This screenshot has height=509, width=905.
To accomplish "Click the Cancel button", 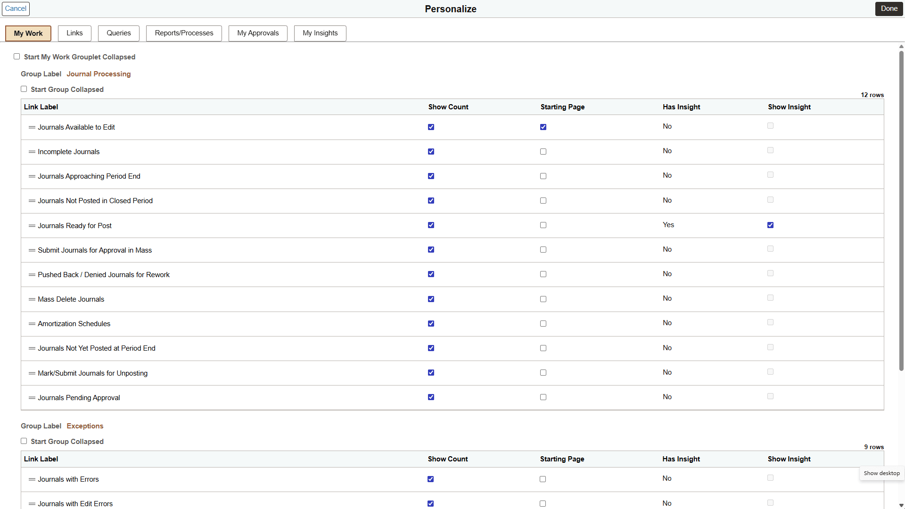I will (16, 8).
